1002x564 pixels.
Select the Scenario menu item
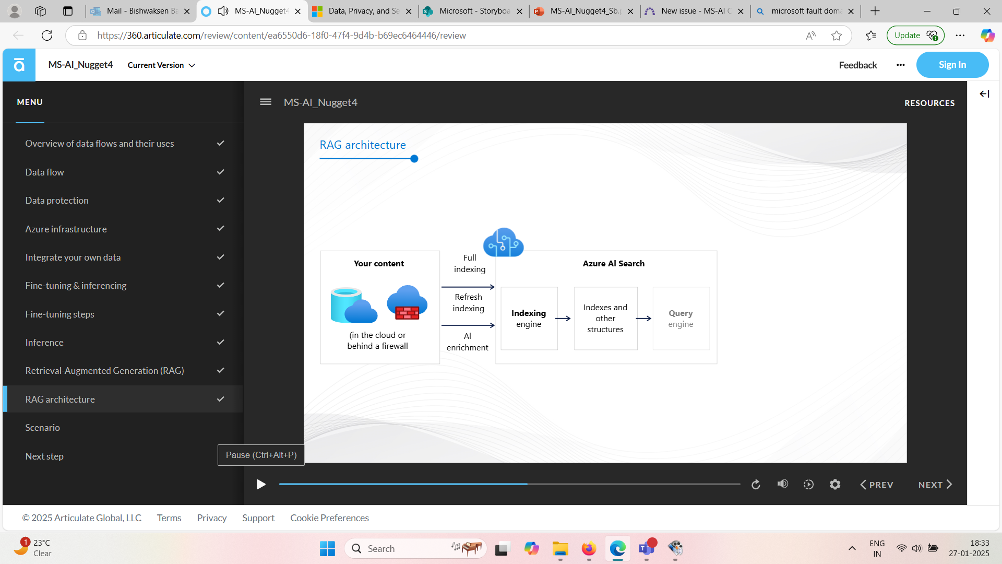[123, 428]
